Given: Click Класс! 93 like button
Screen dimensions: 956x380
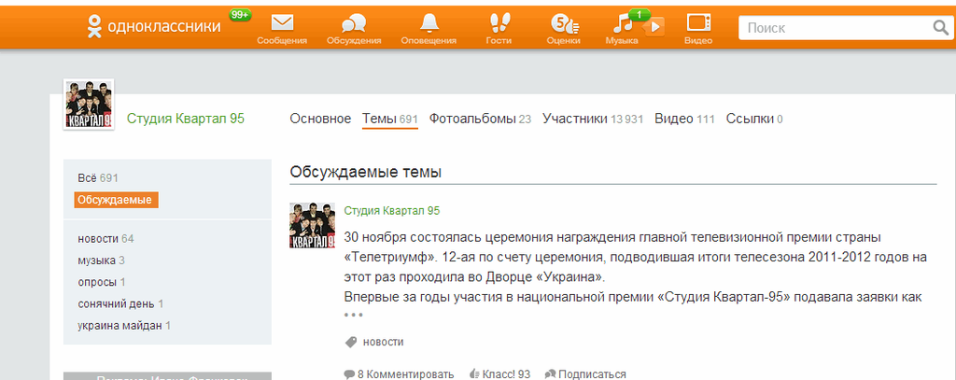Looking at the screenshot, I should [500, 373].
